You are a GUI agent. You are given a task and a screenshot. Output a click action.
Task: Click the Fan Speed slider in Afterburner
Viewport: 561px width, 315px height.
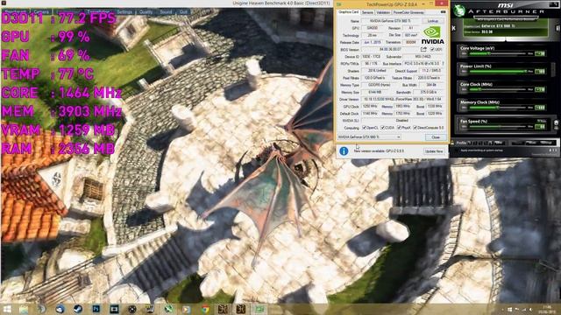498,126
